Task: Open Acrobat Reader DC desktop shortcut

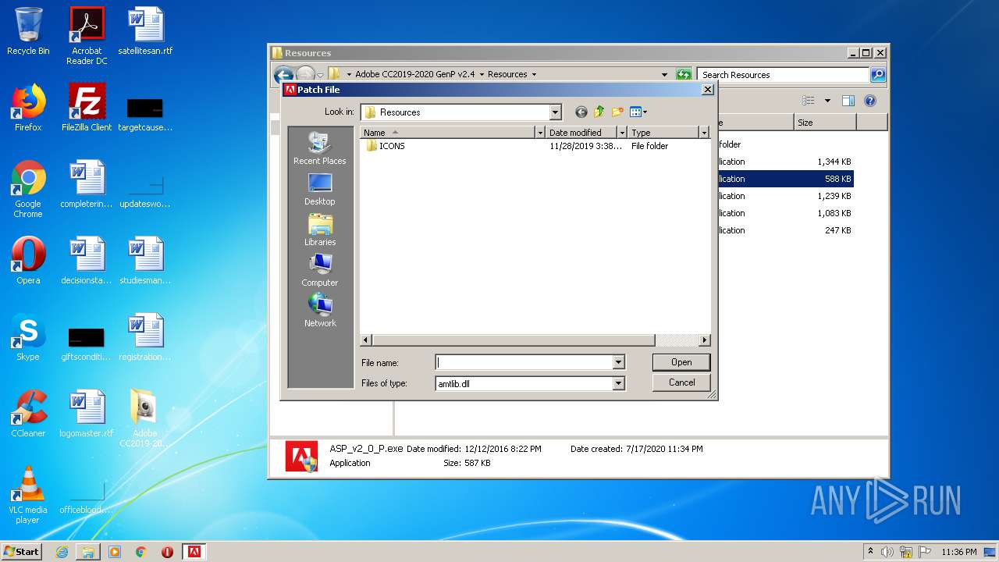Action: click(x=87, y=36)
